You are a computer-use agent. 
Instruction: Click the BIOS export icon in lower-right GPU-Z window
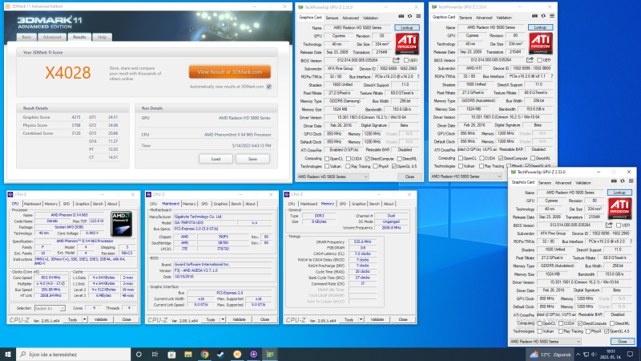pos(609,225)
